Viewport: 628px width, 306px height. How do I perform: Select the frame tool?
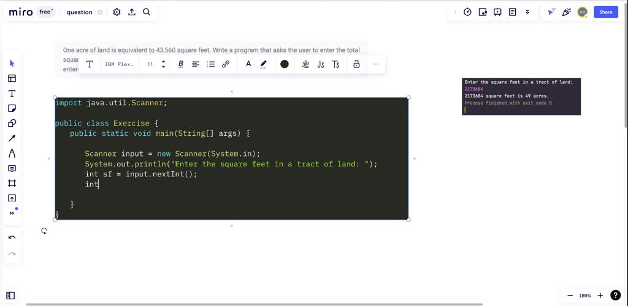coord(12,184)
